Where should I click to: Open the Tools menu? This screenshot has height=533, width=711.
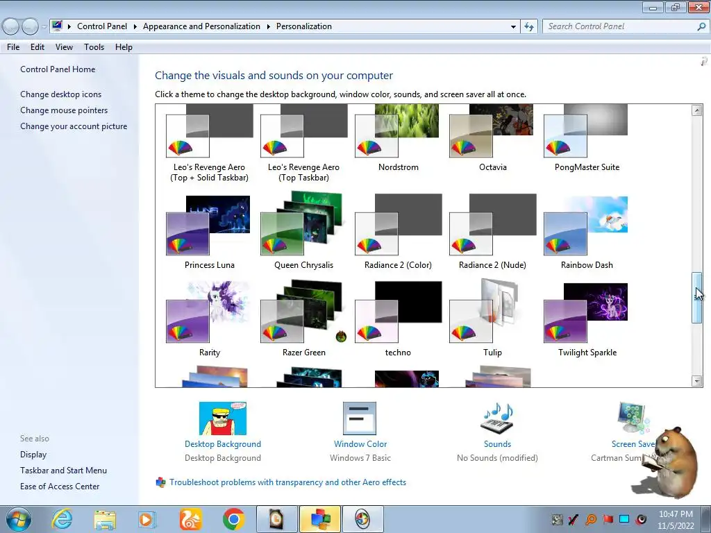pyautogui.click(x=94, y=47)
